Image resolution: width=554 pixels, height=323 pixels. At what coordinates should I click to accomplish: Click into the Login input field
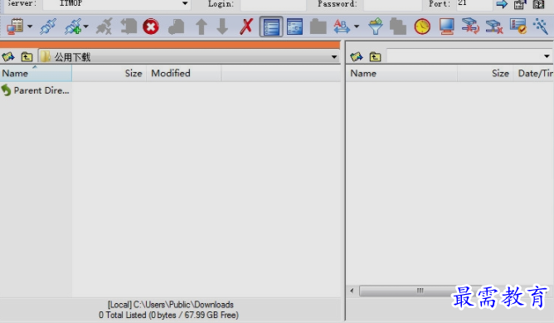(273, 4)
